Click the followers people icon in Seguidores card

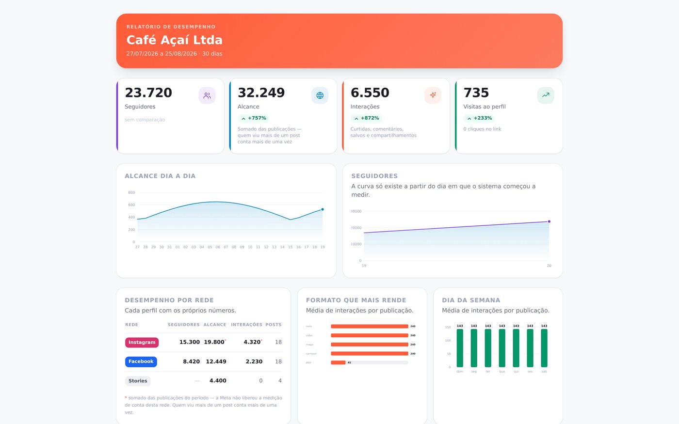pyautogui.click(x=207, y=95)
